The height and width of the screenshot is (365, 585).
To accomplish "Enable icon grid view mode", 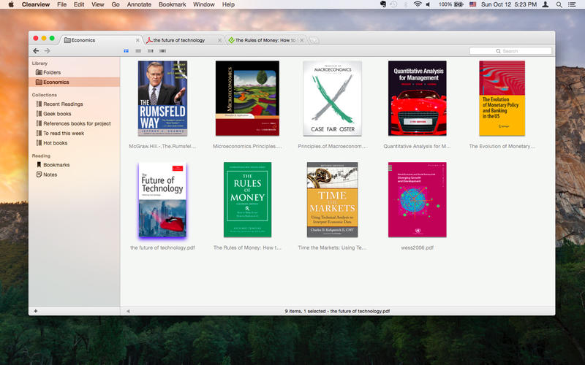I will pos(127,51).
